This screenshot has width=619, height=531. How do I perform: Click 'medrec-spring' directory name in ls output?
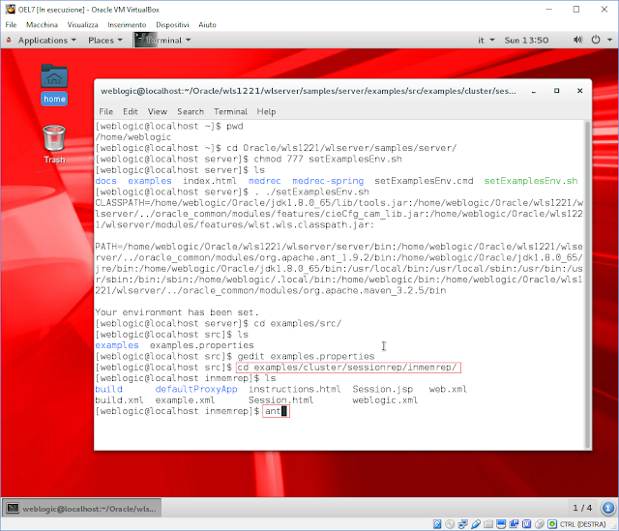coord(328,181)
